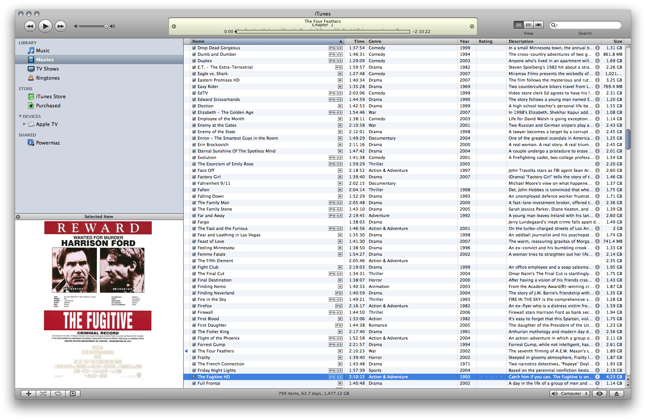Click the Previous track button
Image resolution: width=646 pixels, height=420 pixels.
point(30,26)
